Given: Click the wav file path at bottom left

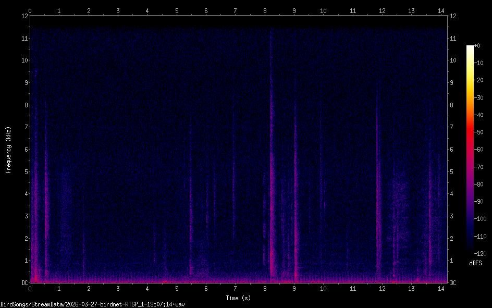Looking at the screenshot, I should [93, 304].
